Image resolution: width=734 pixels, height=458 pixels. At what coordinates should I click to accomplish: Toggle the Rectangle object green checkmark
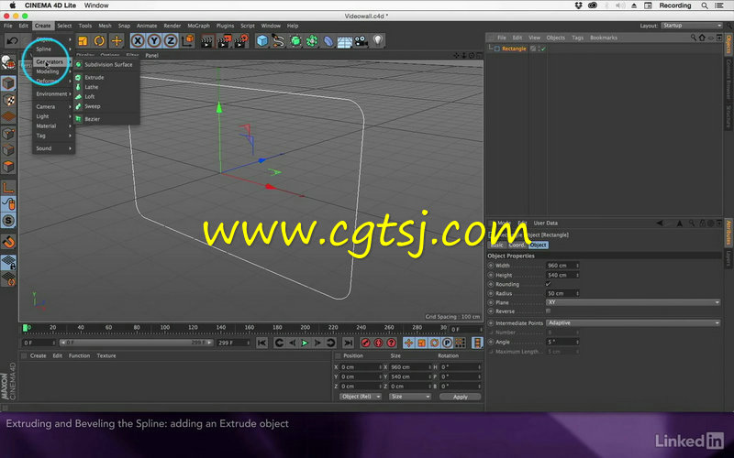click(x=543, y=49)
